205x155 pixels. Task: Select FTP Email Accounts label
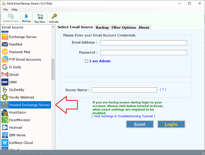pyautogui.click(x=25, y=59)
